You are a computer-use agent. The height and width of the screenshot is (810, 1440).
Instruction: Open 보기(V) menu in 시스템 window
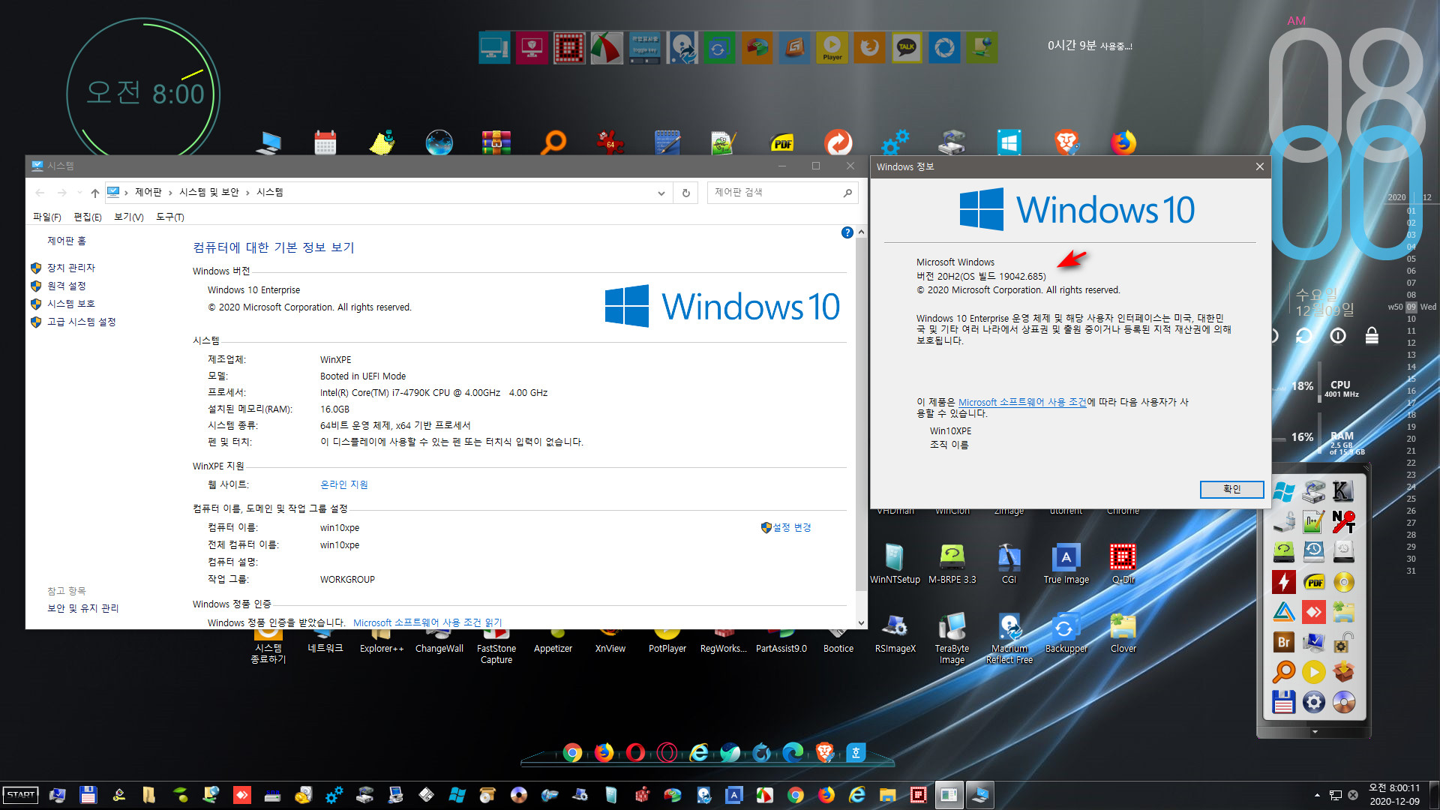coord(129,217)
